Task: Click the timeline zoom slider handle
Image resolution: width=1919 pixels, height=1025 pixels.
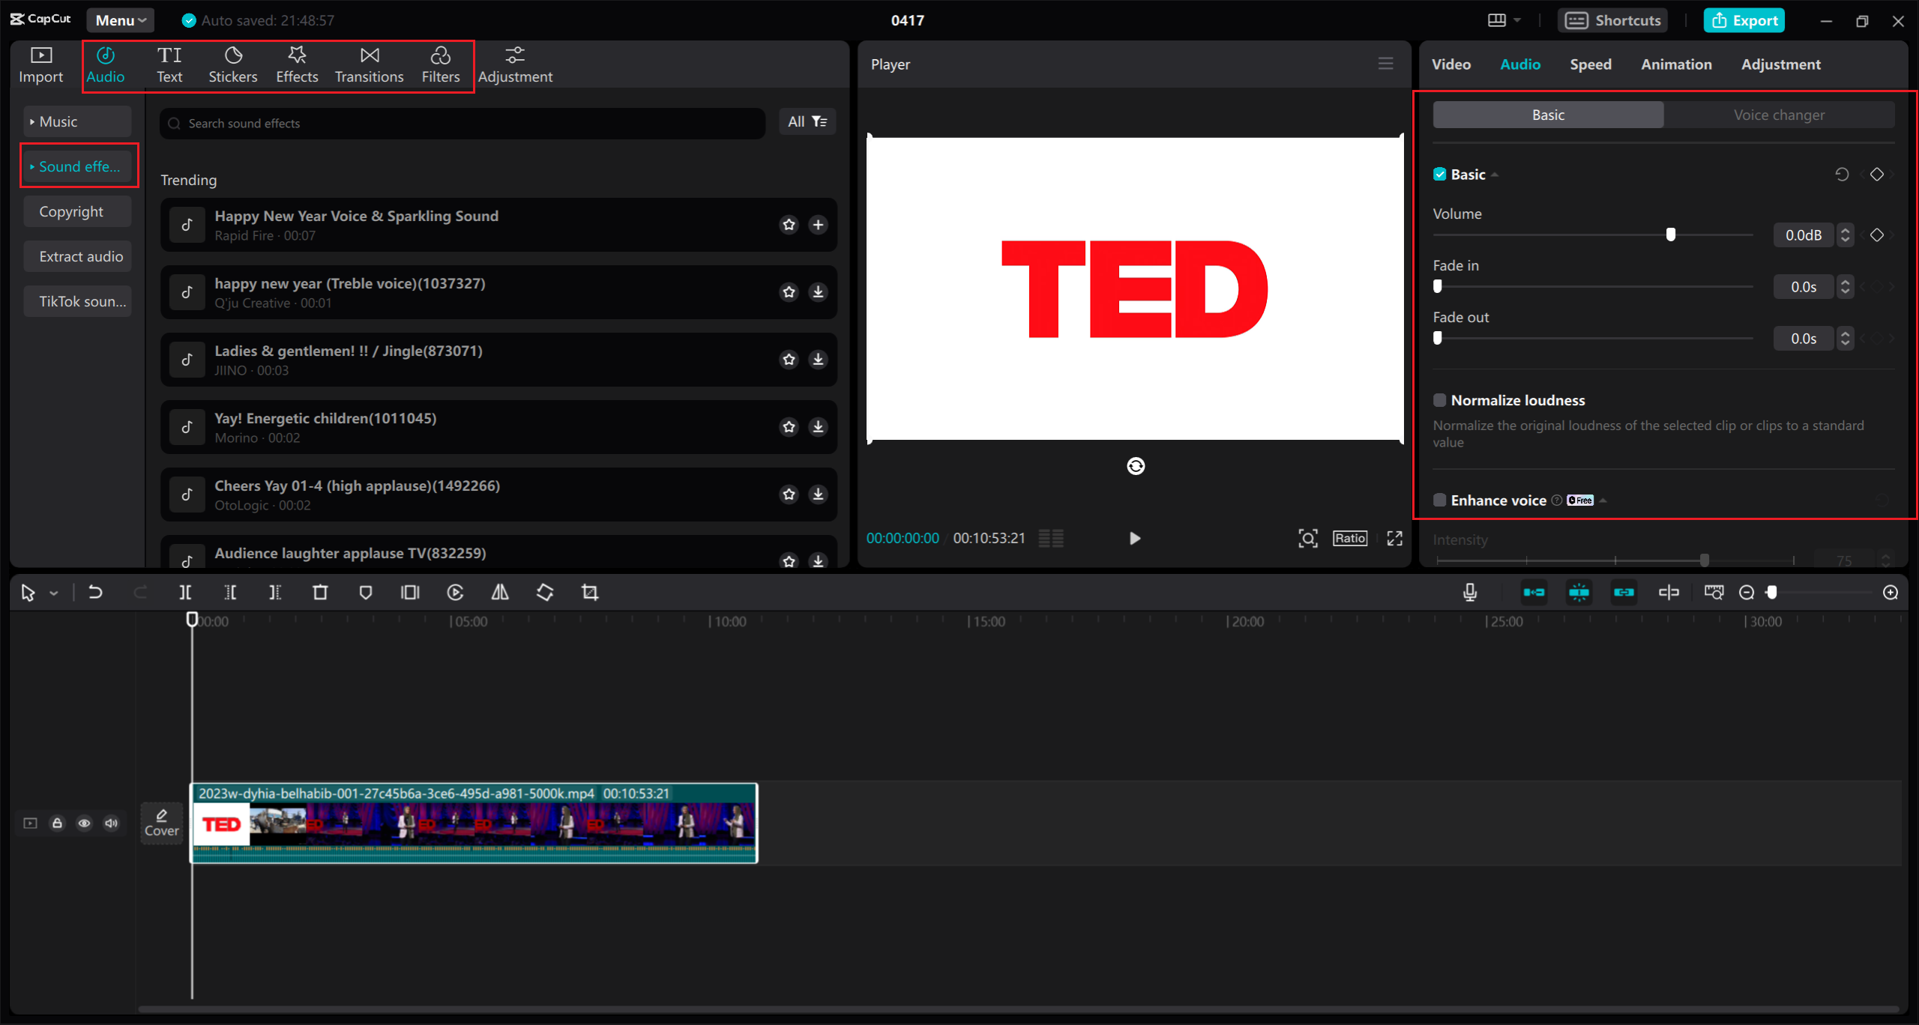Action: [x=1771, y=593]
